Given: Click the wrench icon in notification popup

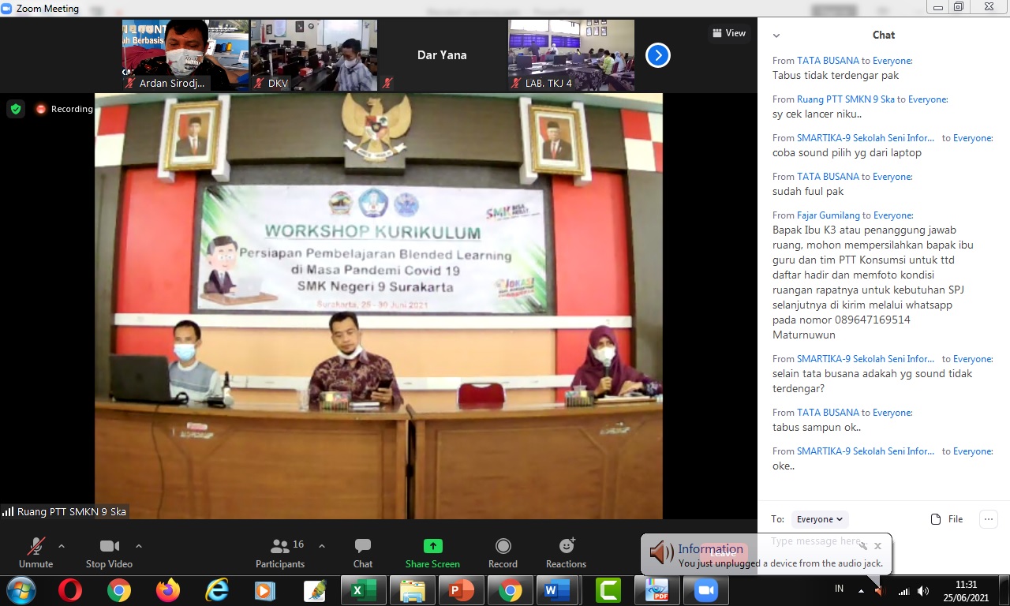Looking at the screenshot, I should (x=862, y=546).
